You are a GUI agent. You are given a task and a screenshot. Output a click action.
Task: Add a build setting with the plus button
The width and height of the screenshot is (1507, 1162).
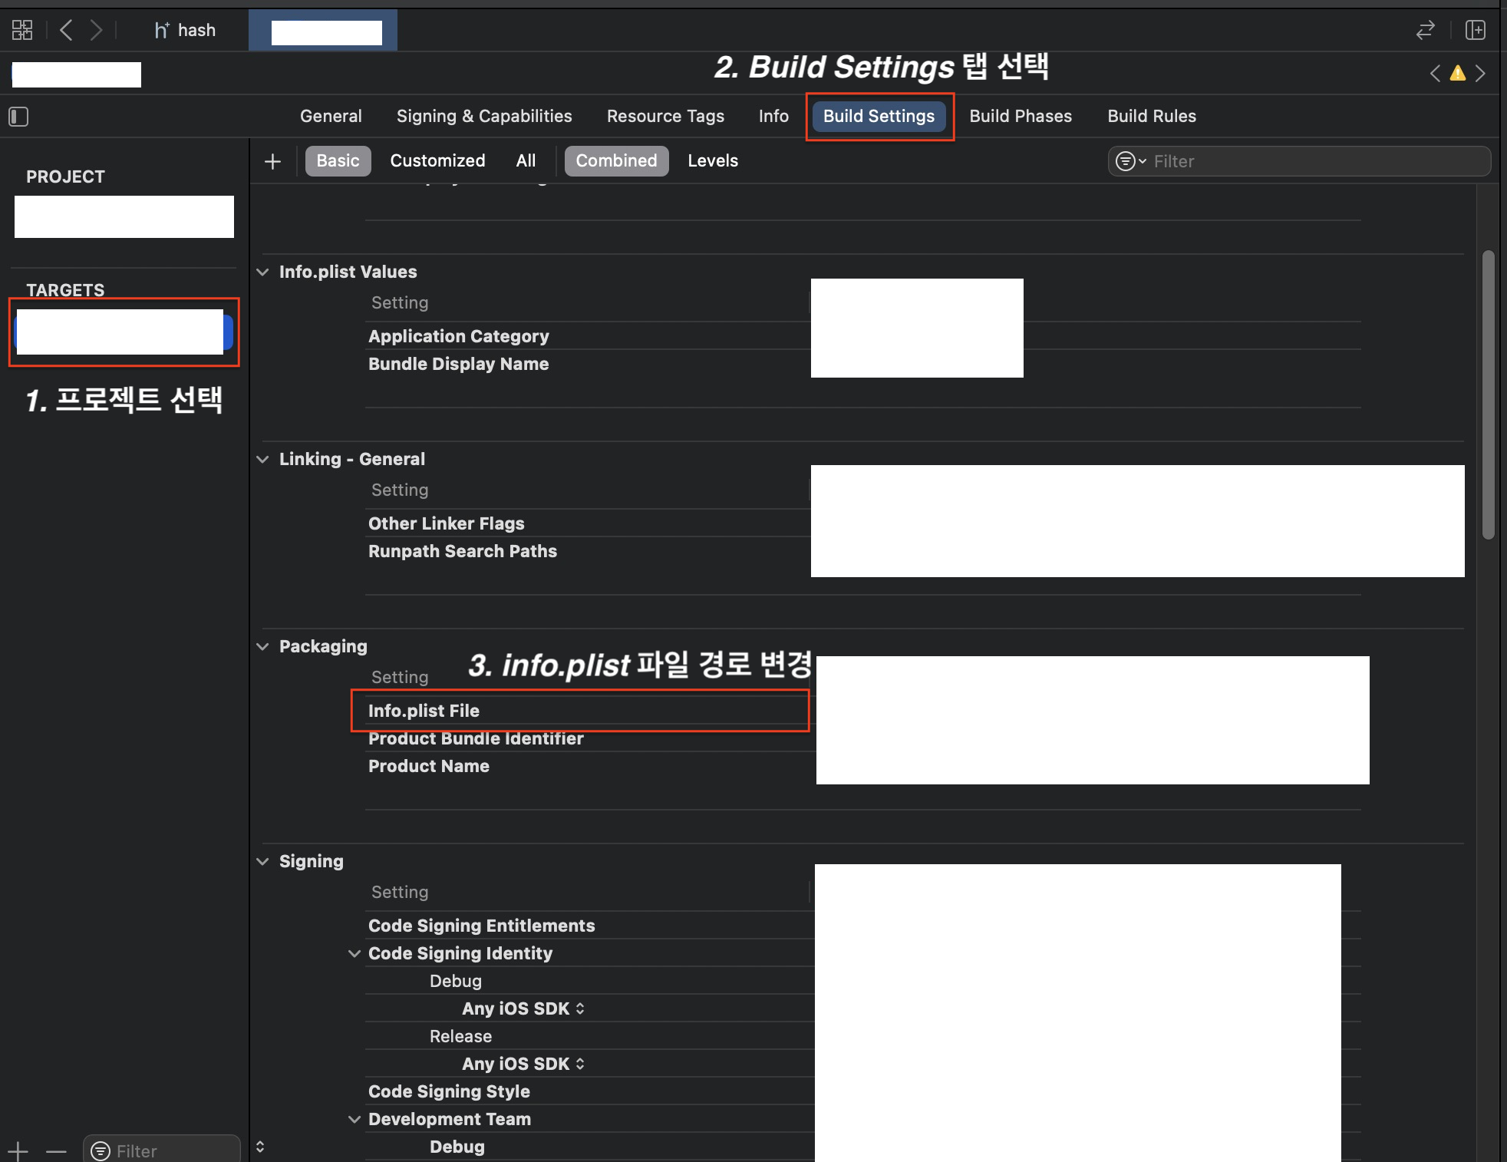[272, 161]
